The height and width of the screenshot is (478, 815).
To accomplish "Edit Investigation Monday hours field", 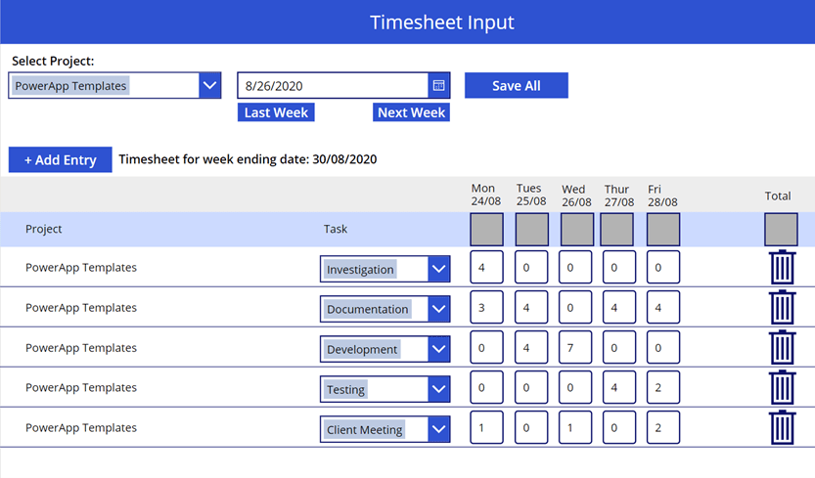I will 486,267.
